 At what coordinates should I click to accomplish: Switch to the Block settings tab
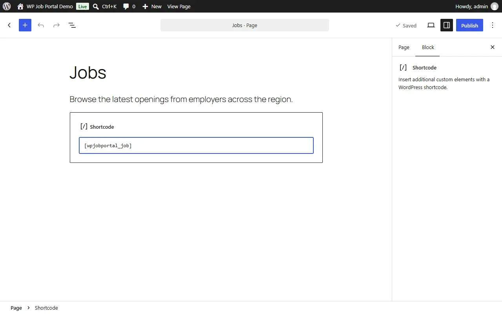tap(428, 47)
